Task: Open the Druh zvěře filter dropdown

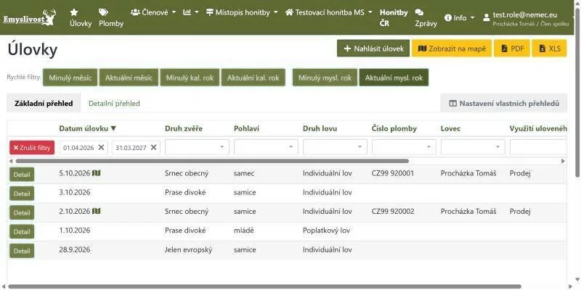Action: pyautogui.click(x=197, y=147)
